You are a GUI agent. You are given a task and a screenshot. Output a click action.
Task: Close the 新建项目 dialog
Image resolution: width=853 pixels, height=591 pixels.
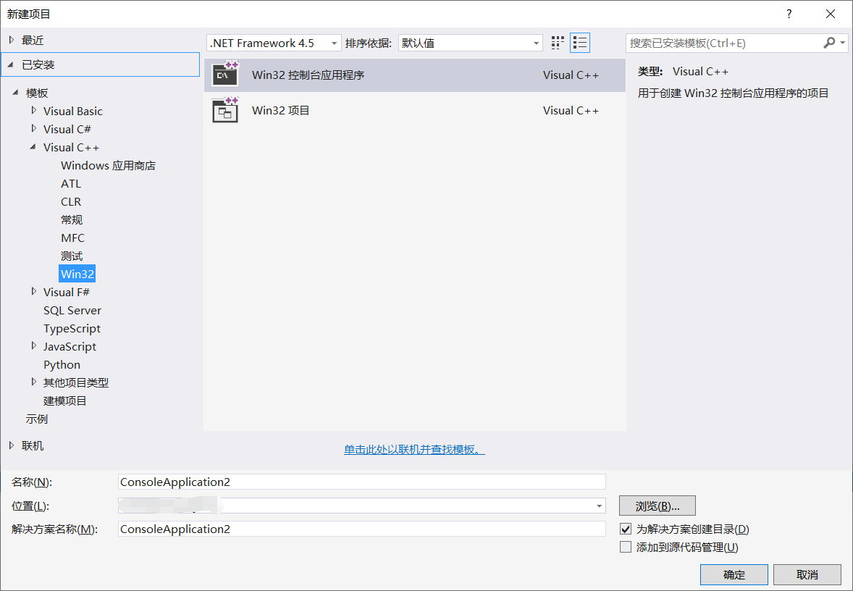pos(831,14)
